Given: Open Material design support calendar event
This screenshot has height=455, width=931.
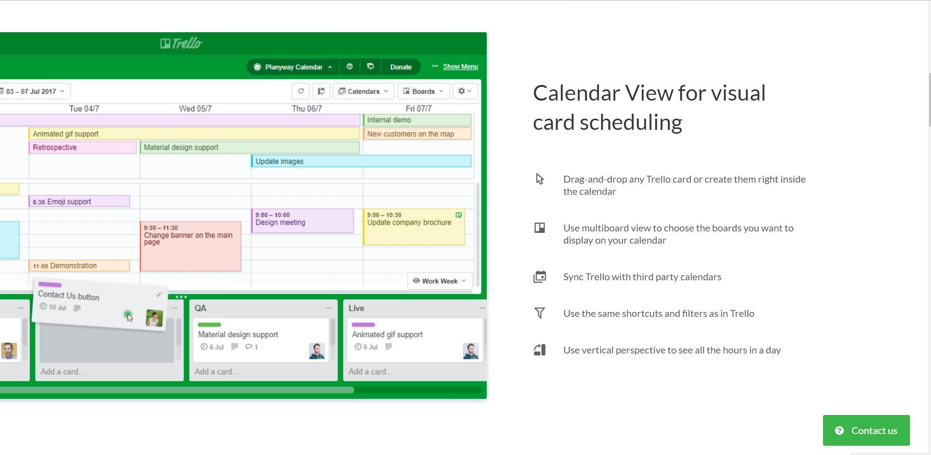Looking at the screenshot, I should [x=250, y=147].
